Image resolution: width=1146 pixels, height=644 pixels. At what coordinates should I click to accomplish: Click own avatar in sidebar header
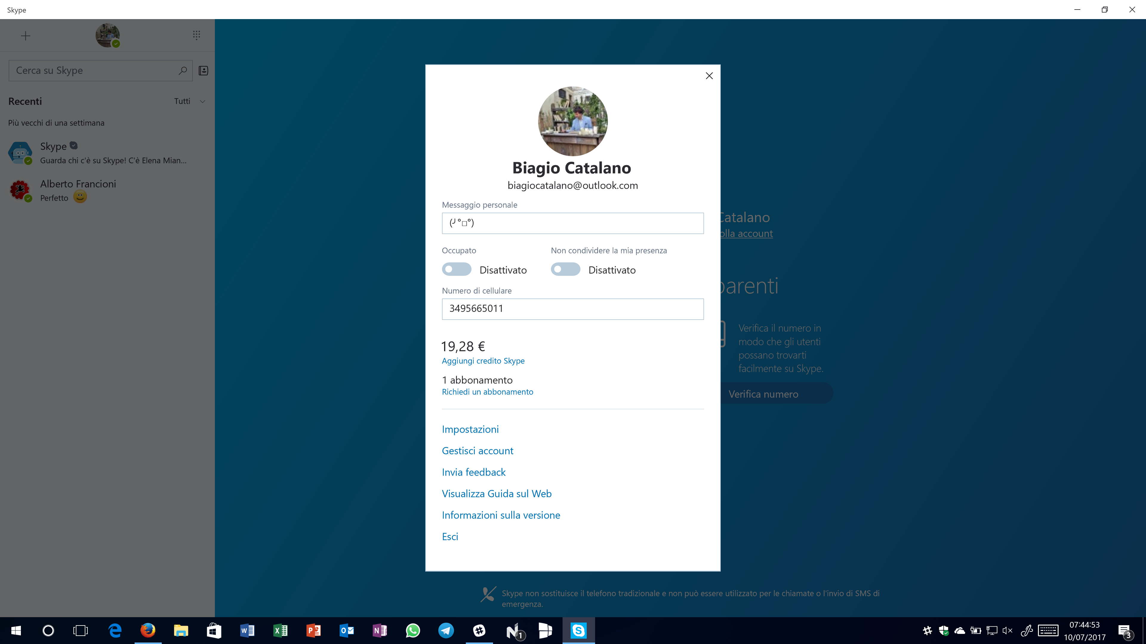pos(108,35)
